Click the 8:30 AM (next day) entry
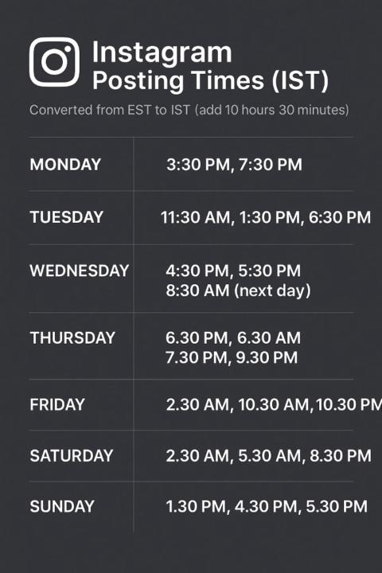Screen dimensions: 382x573 [x=238, y=291]
